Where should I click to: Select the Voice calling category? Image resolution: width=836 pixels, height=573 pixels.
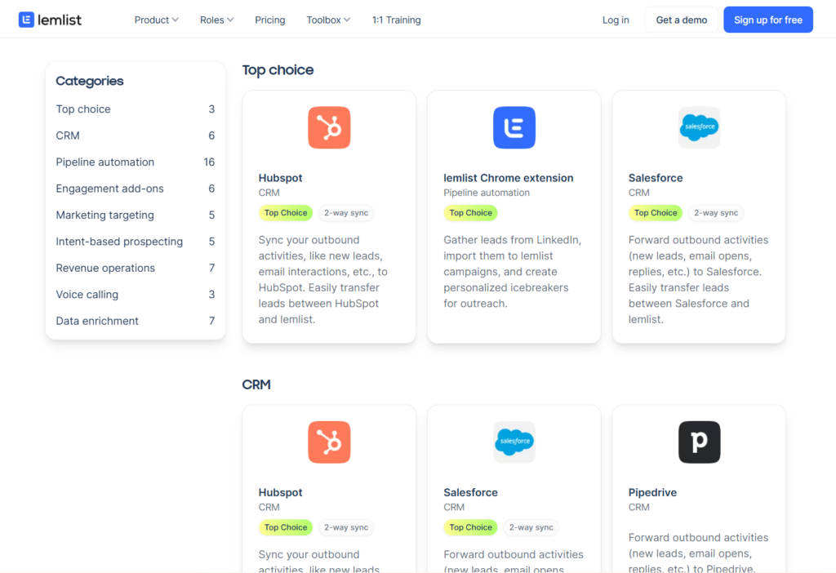tap(87, 294)
